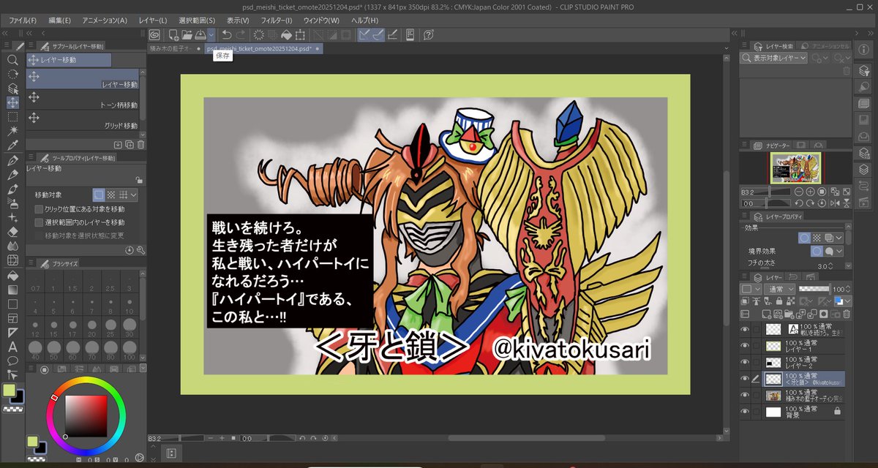Image resolution: width=878 pixels, height=468 pixels.
Task: Open 効果 options dropdown arrow
Action: pyautogui.click(x=838, y=238)
